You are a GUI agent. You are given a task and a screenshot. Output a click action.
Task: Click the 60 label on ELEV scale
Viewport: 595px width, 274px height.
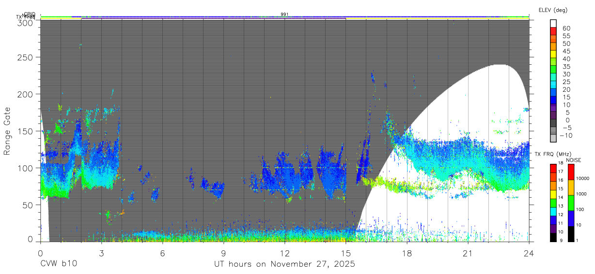click(566, 29)
